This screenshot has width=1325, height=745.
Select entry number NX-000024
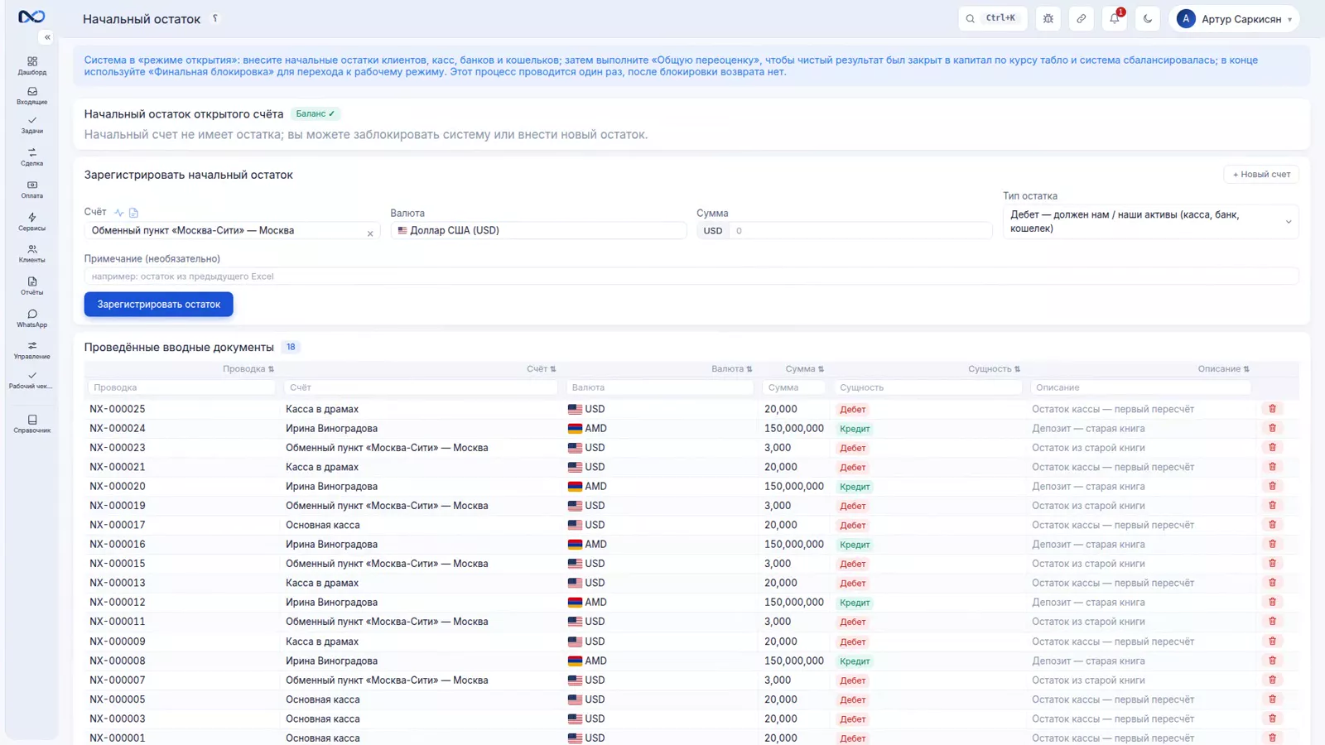click(x=118, y=429)
